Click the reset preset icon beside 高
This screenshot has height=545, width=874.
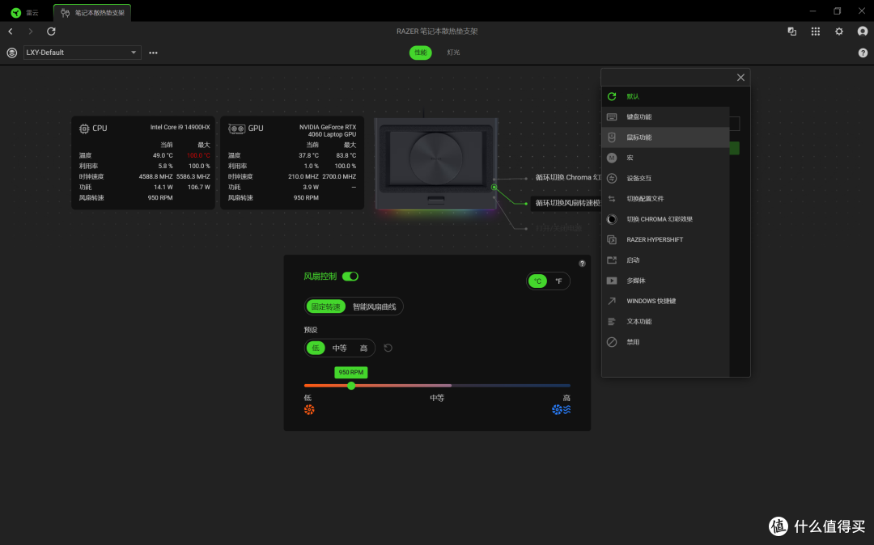[x=388, y=348]
